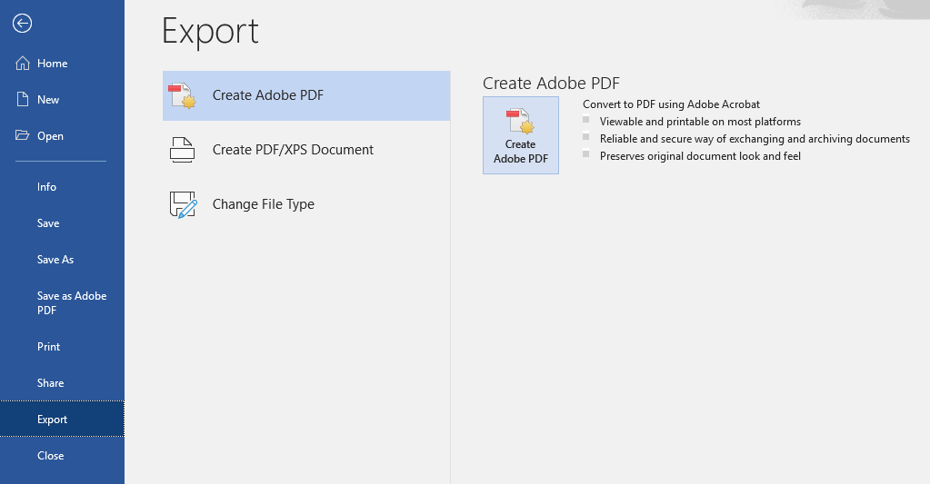The image size is (930, 484).
Task: Click the 'Create Adobe PDF' right-pane heading
Action: pos(551,83)
